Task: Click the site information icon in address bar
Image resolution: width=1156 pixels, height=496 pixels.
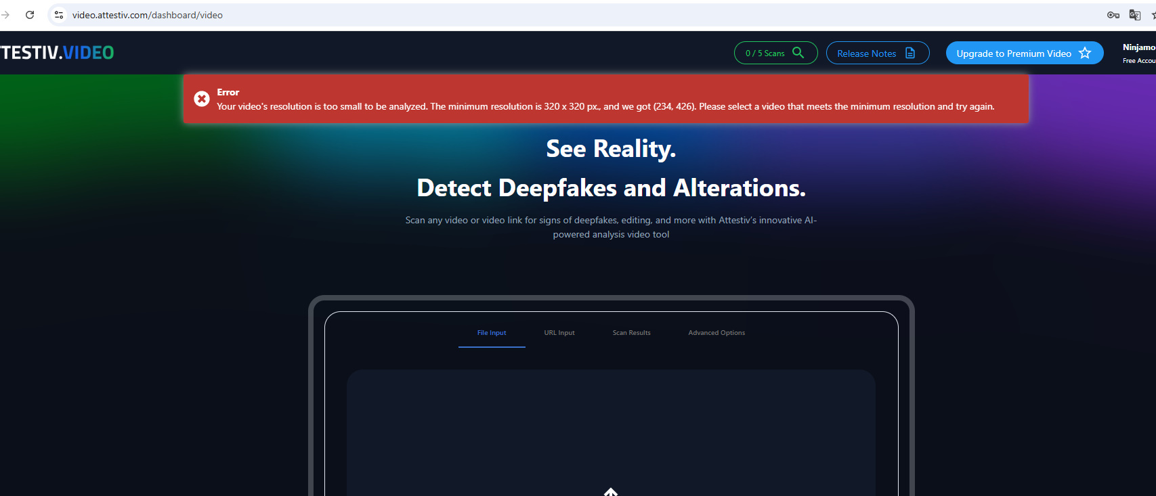Action: point(60,15)
